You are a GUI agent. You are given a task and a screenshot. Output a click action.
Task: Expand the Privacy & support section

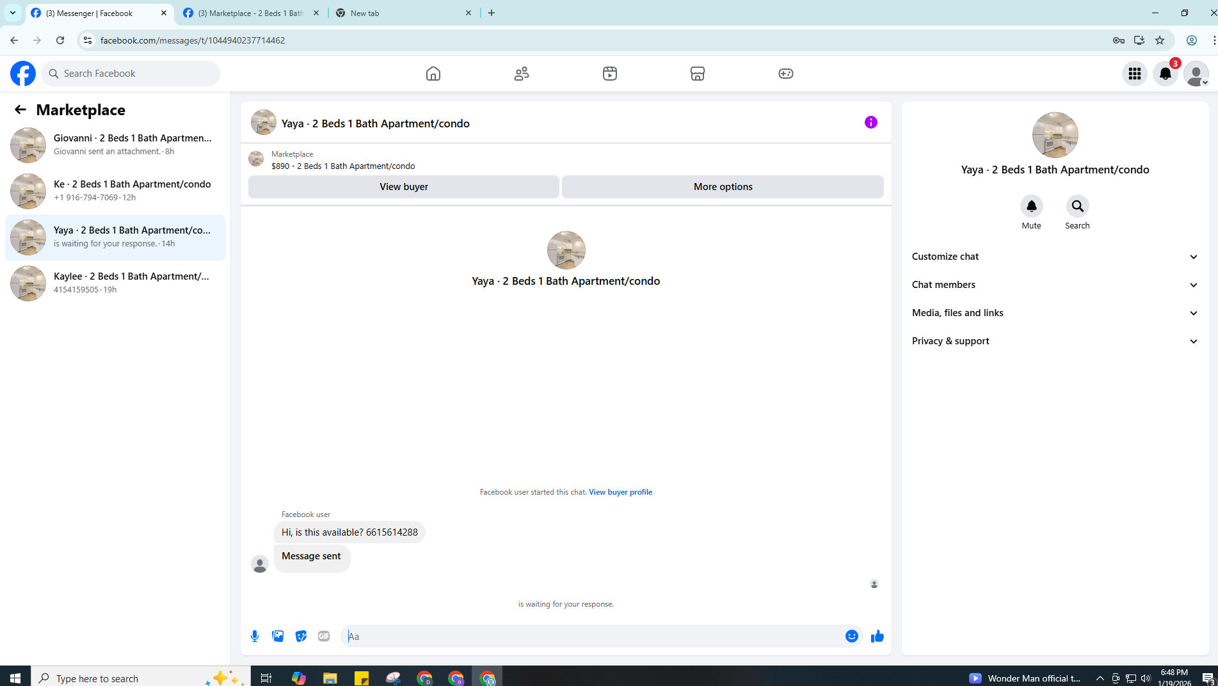pyautogui.click(x=1055, y=341)
